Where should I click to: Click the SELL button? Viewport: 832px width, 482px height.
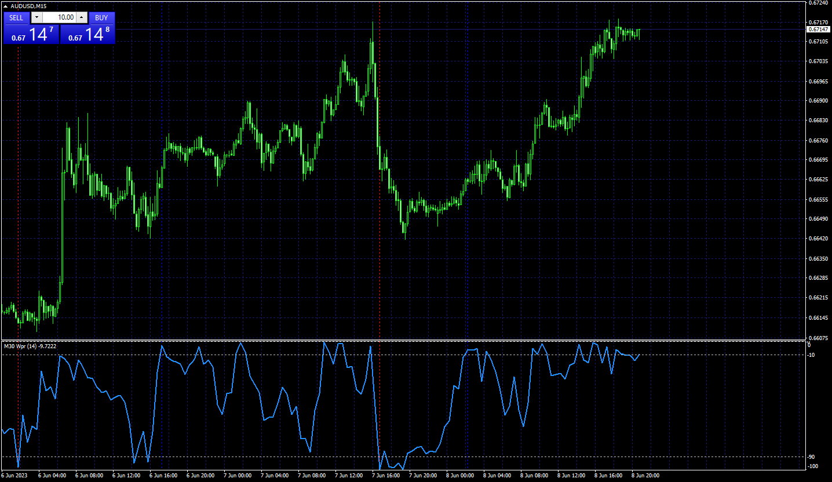point(16,18)
